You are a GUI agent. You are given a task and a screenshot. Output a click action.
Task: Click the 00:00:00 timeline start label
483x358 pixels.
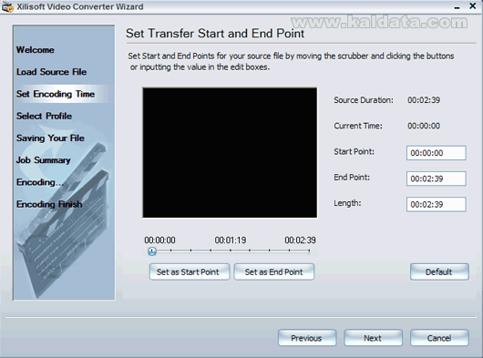pos(159,240)
